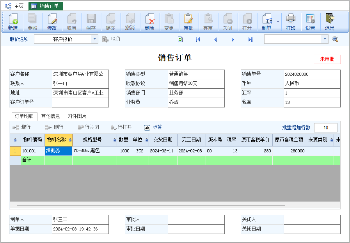Select the 订单明细 tab

pyautogui.click(x=24, y=116)
